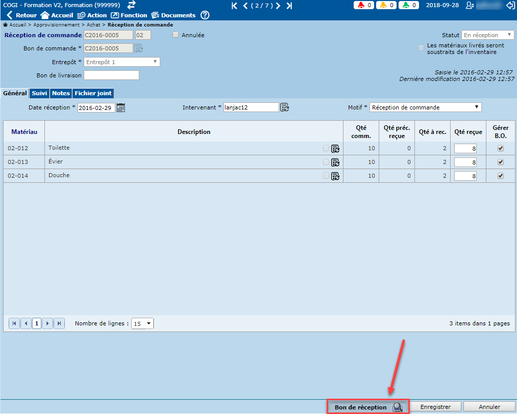Open detail icon for the Douche row
This screenshot has width=517, height=414.
point(335,176)
